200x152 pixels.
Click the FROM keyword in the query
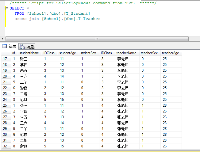19,13
